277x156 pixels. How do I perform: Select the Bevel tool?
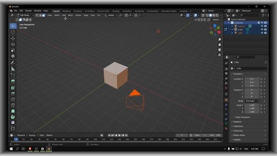pyautogui.click(x=13, y=94)
